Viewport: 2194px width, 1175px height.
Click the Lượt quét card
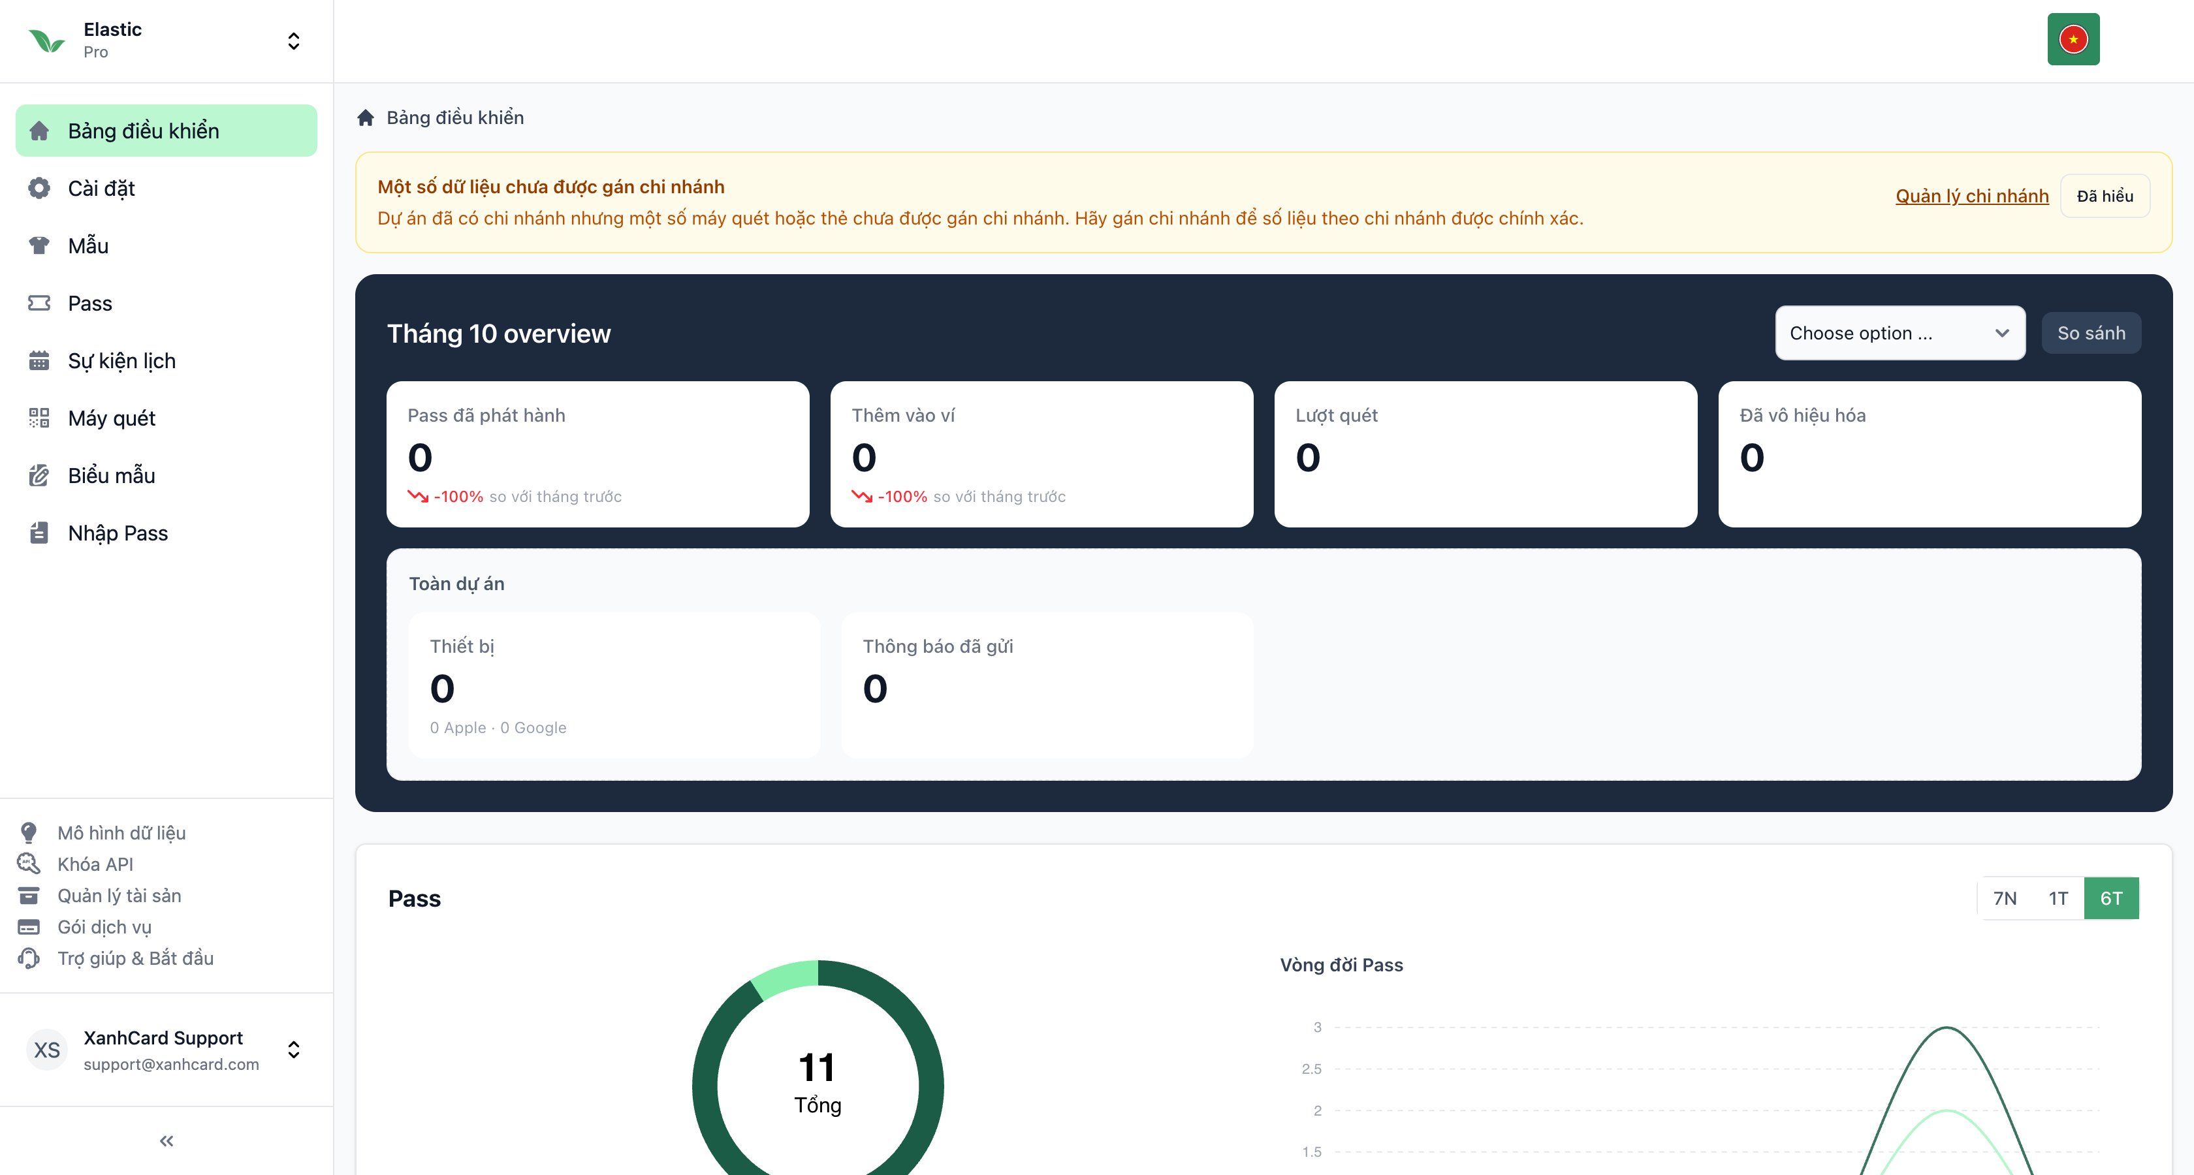coord(1486,454)
